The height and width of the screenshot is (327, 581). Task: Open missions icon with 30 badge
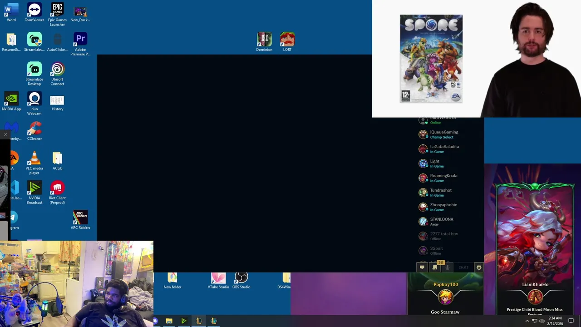click(435, 268)
